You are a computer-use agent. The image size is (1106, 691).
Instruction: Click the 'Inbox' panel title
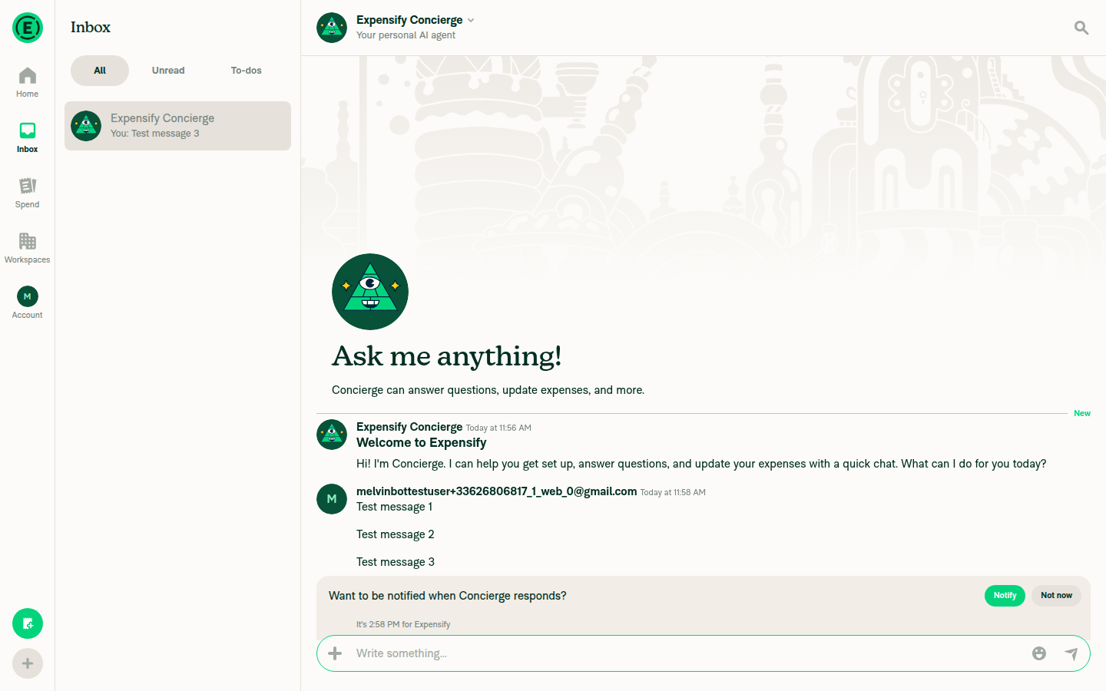tap(91, 28)
